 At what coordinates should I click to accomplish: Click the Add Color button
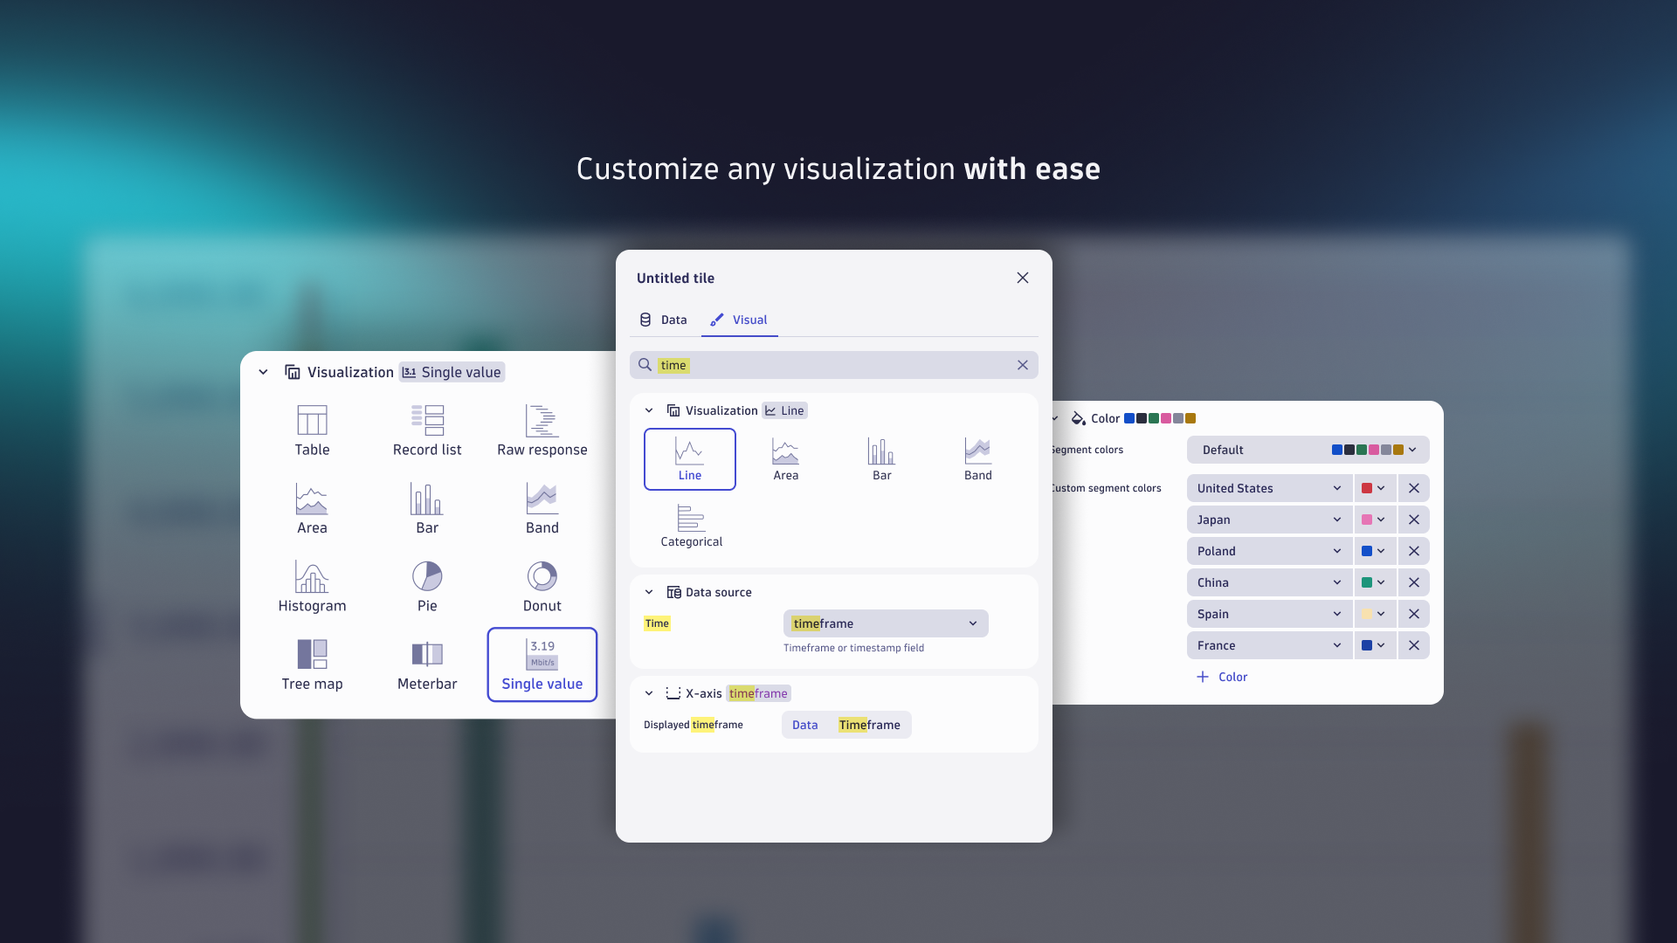1223,677
